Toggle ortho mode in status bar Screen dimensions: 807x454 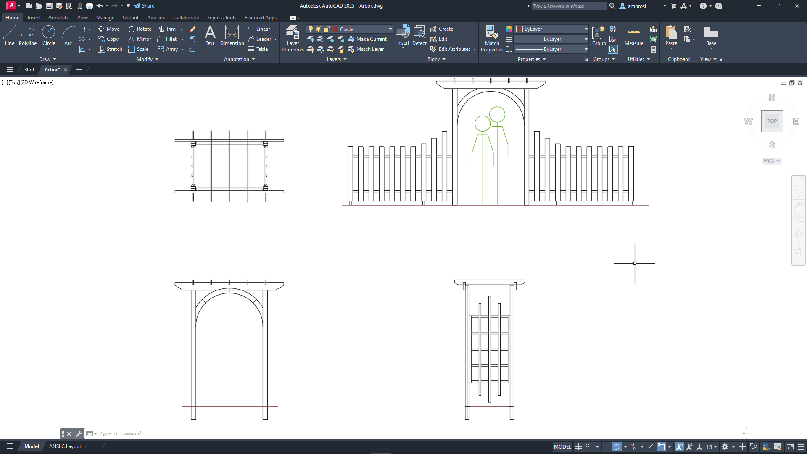click(x=606, y=447)
